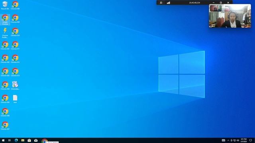Select the Google Chrome desktop shortcut
Image resolution: width=255 pixels, height=143 pixels.
click(5, 19)
